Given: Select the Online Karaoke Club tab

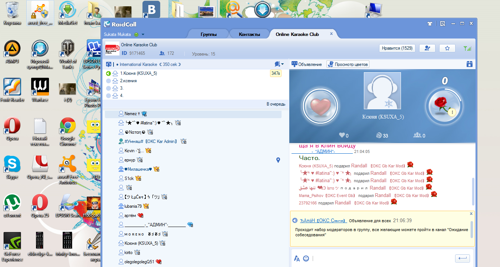Looking at the screenshot, I should [x=297, y=34].
